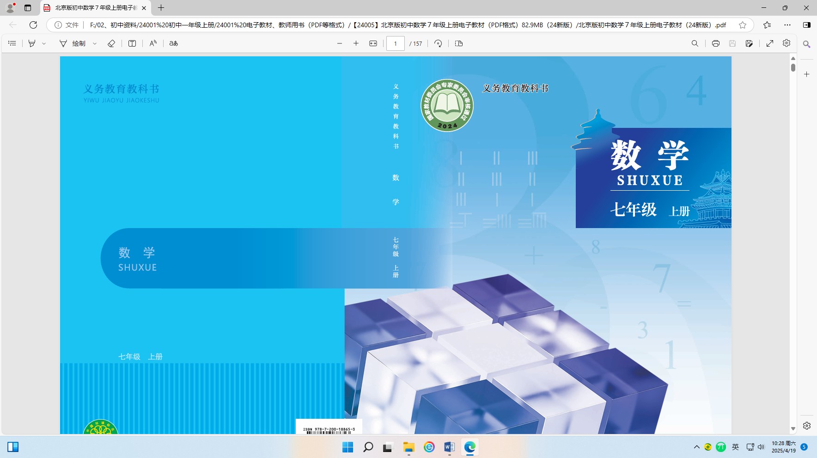This screenshot has width=817, height=458.
Task: Rotate the PDF page
Action: coord(438,43)
